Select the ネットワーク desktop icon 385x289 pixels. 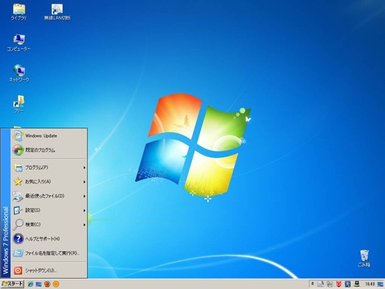point(19,73)
